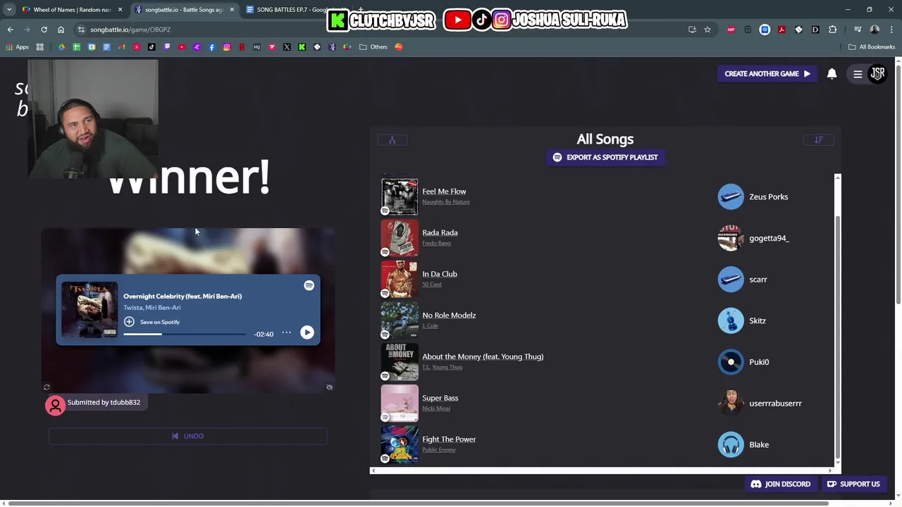Image resolution: width=902 pixels, height=507 pixels.
Task: Open the tab search dropdown arrow
Action: point(9,10)
